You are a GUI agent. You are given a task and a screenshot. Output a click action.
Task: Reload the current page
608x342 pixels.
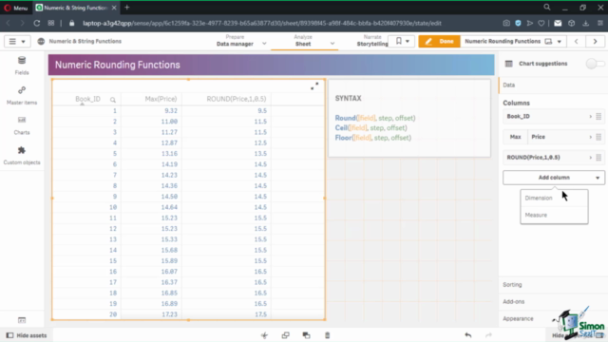(x=36, y=23)
